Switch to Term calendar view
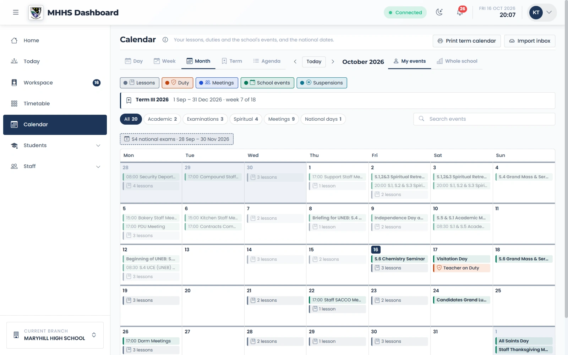Viewport: 568px width, 355px height. (232, 61)
